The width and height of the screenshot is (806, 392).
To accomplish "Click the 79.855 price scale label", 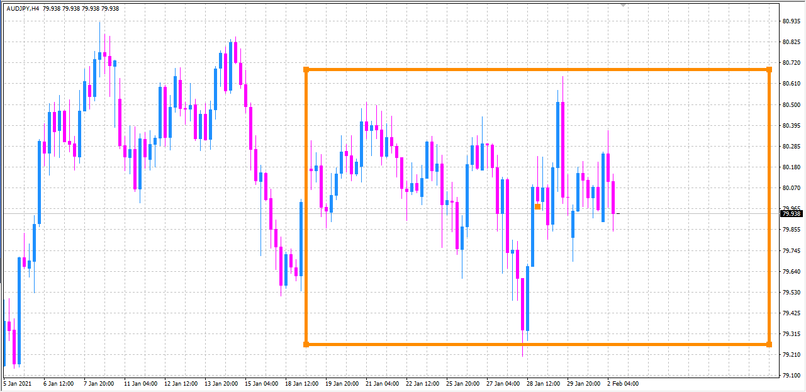I will (791, 230).
